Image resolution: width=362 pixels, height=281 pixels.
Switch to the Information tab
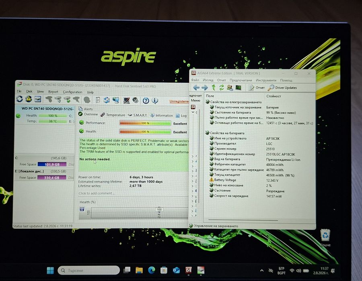point(162,115)
